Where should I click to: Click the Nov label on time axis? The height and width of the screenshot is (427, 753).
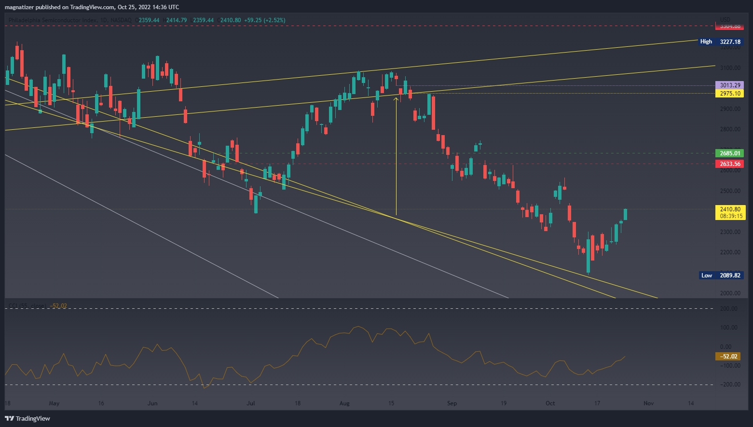[649, 403]
